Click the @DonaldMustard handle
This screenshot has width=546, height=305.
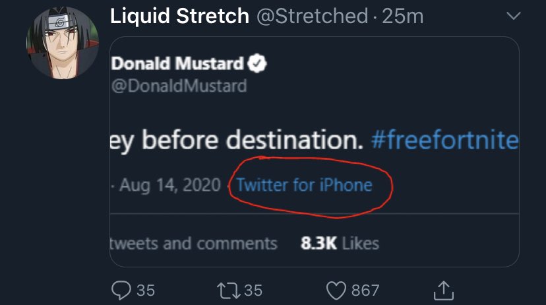tap(179, 86)
